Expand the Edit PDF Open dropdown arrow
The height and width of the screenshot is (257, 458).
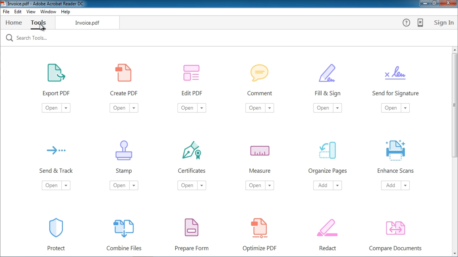(x=202, y=108)
